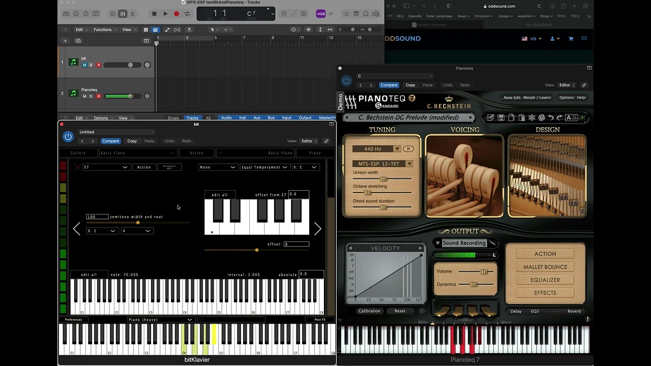Open the None adaptive tuning dropdown
Image resolution: width=651 pixels, height=366 pixels.
(x=218, y=167)
